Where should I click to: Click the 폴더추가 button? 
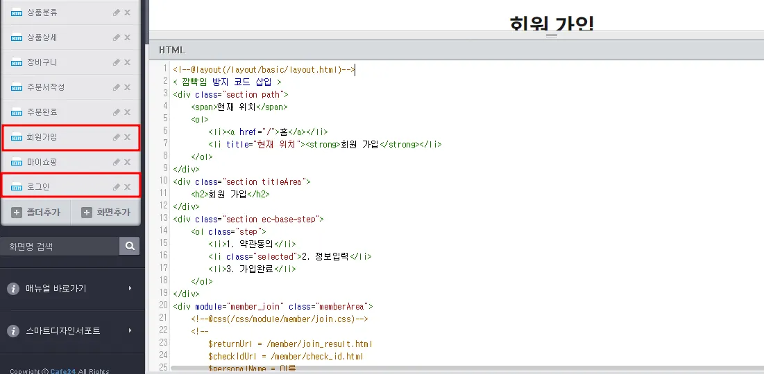36,213
